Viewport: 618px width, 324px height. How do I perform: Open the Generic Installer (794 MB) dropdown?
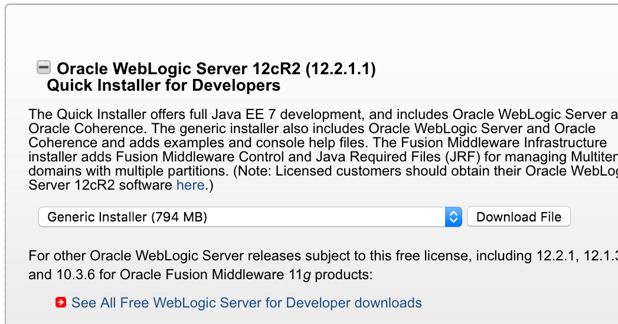click(x=250, y=217)
